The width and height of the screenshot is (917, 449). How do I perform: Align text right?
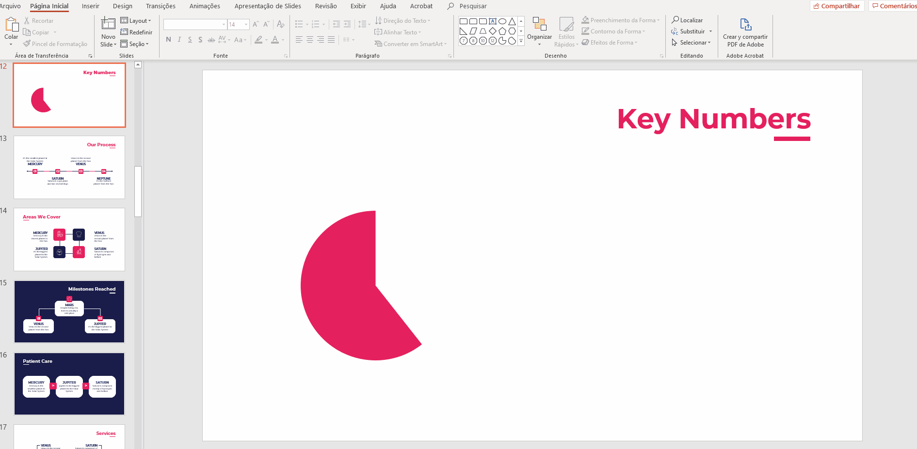point(321,40)
